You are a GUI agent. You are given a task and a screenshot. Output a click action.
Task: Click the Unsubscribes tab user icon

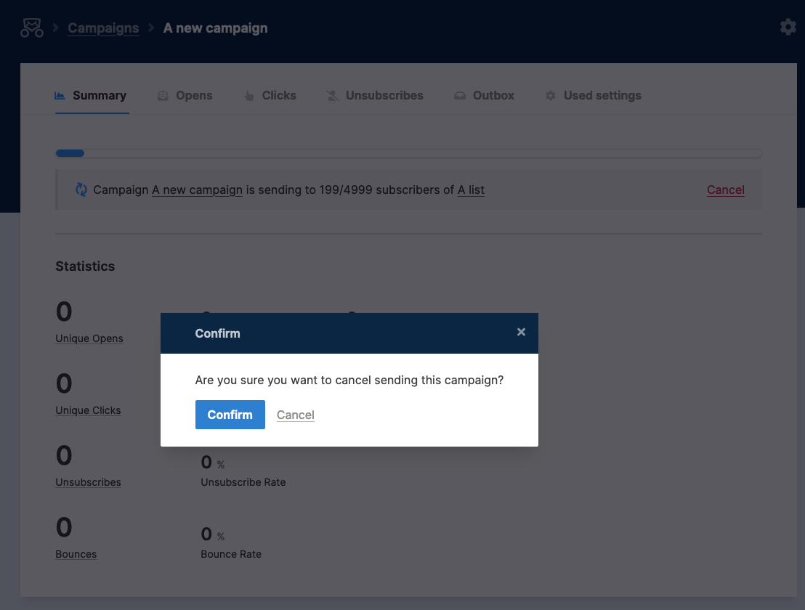(333, 96)
